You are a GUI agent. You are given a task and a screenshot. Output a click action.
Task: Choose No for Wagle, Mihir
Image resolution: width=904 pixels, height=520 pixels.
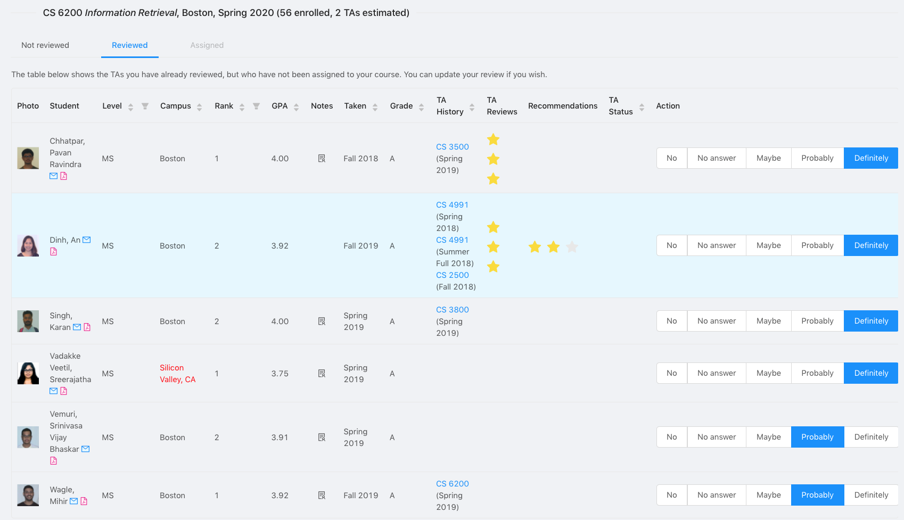(671, 495)
